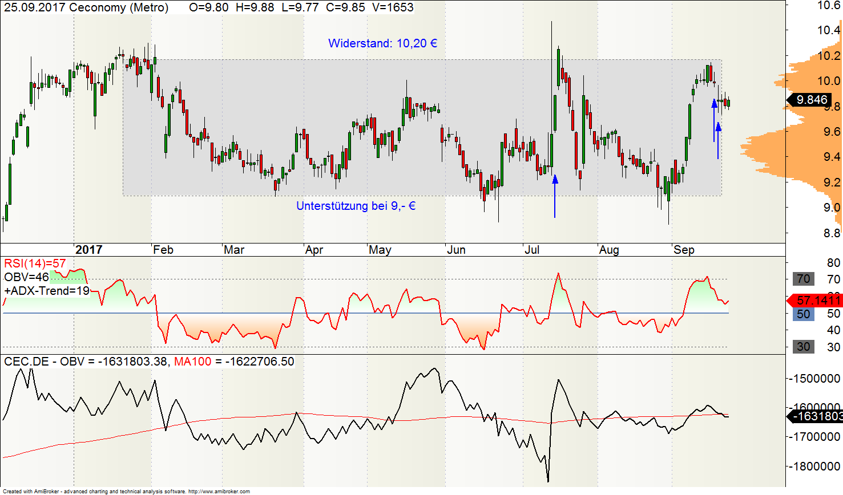
Task: Click the gray 30 RSI level box
Action: [803, 347]
